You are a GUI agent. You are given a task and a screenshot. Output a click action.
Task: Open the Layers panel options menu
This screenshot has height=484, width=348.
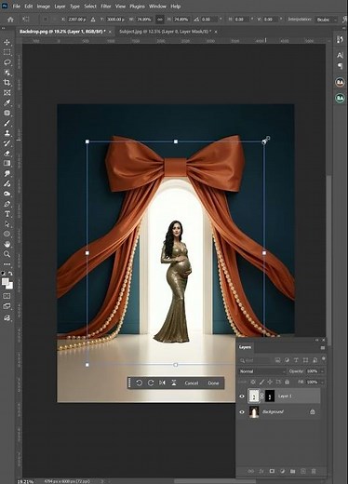pos(323,348)
